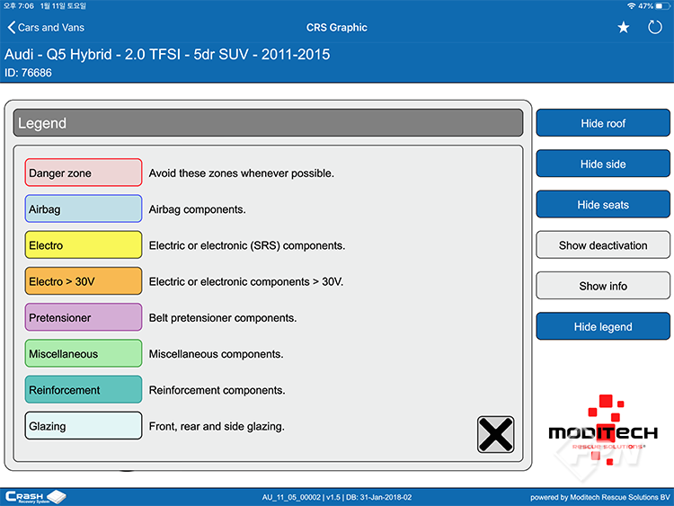The image size is (674, 506).
Task: Select the blue Airbag swatch
Action: (x=84, y=209)
